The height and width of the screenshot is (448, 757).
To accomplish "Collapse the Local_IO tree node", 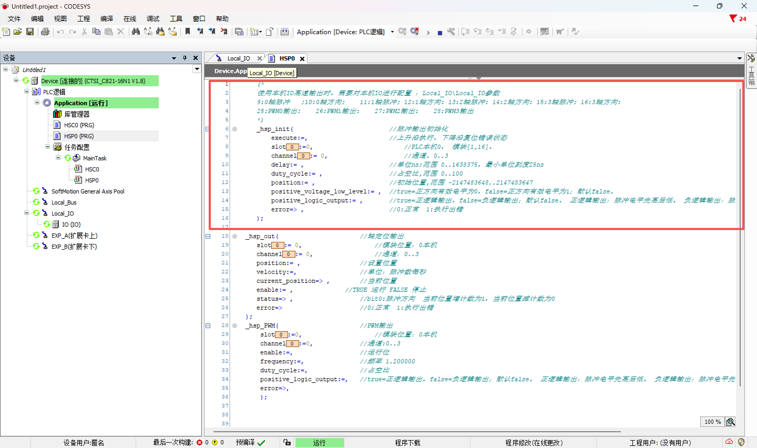I will (27, 213).
